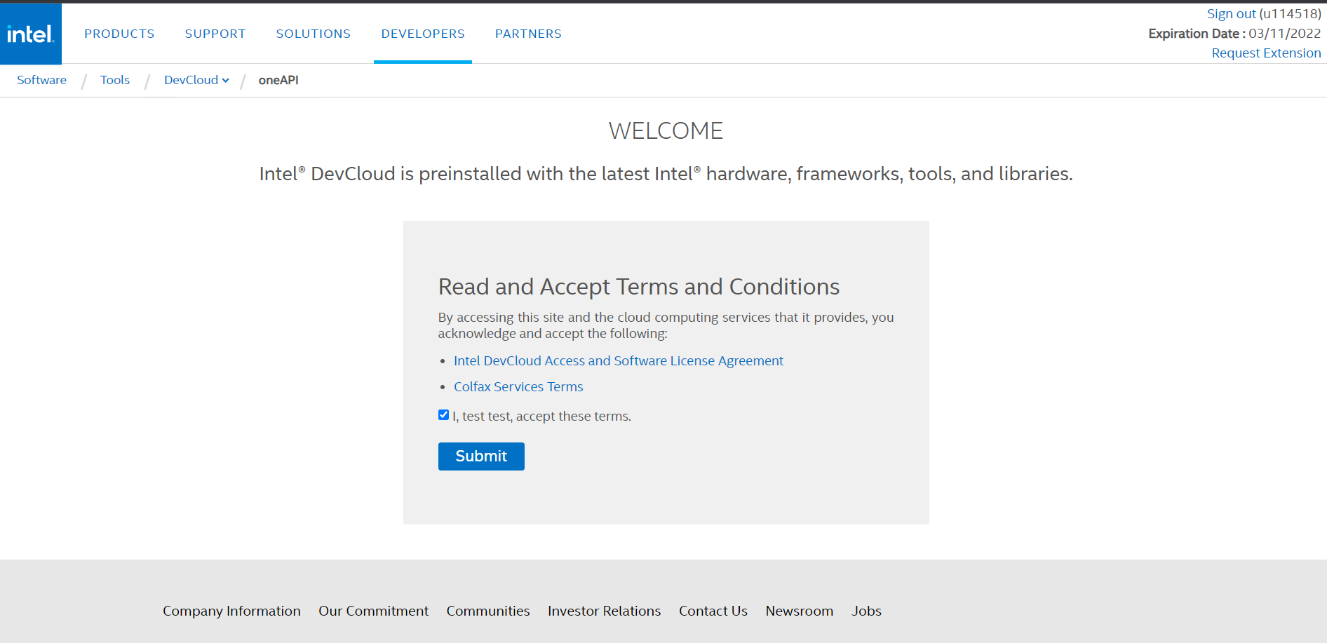The width and height of the screenshot is (1327, 643).
Task: Open Our Commitment footer link
Action: (x=373, y=611)
